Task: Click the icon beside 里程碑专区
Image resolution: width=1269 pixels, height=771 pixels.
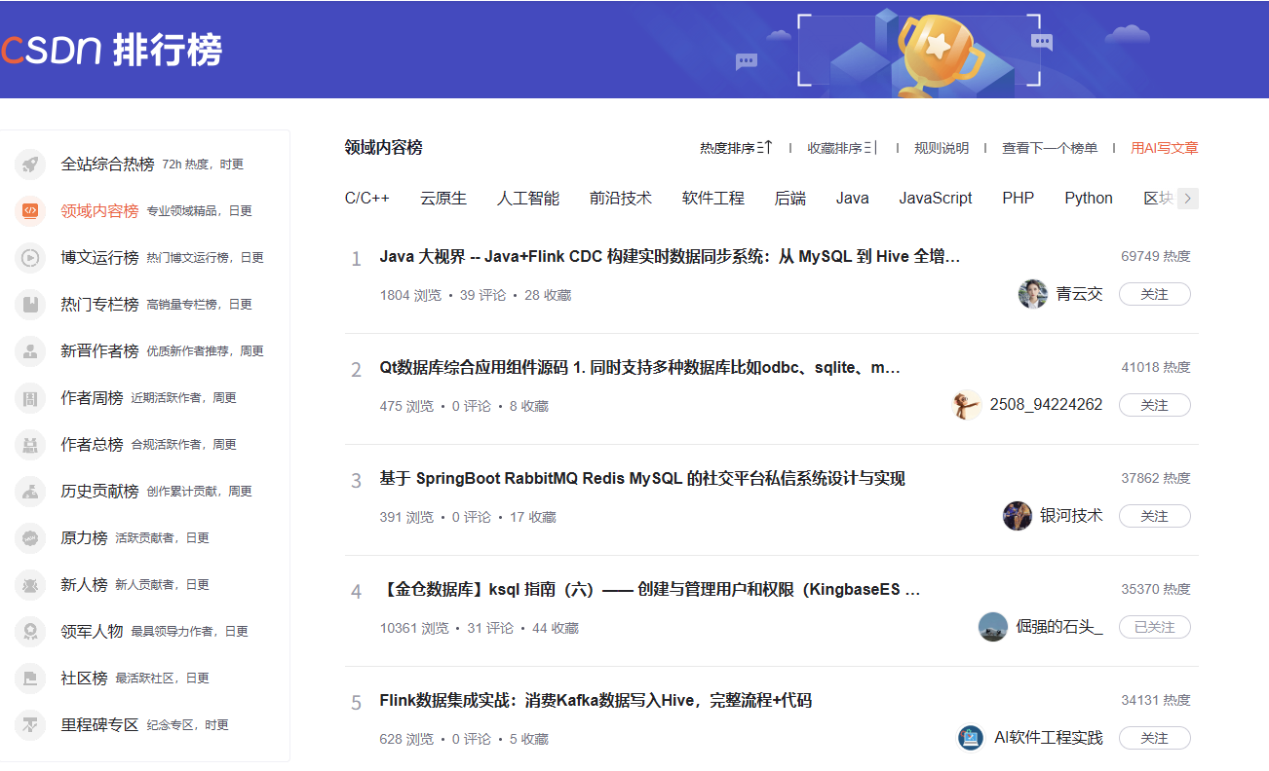Action: pos(30,725)
